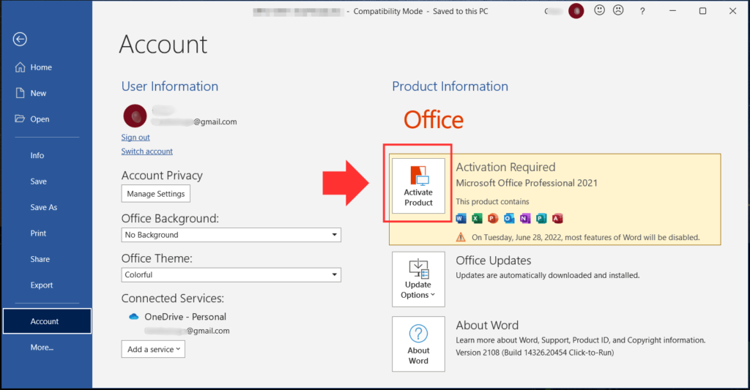Viewport: 750px width, 390px height.
Task: Go back using the circled arrow icon
Action: click(x=20, y=40)
